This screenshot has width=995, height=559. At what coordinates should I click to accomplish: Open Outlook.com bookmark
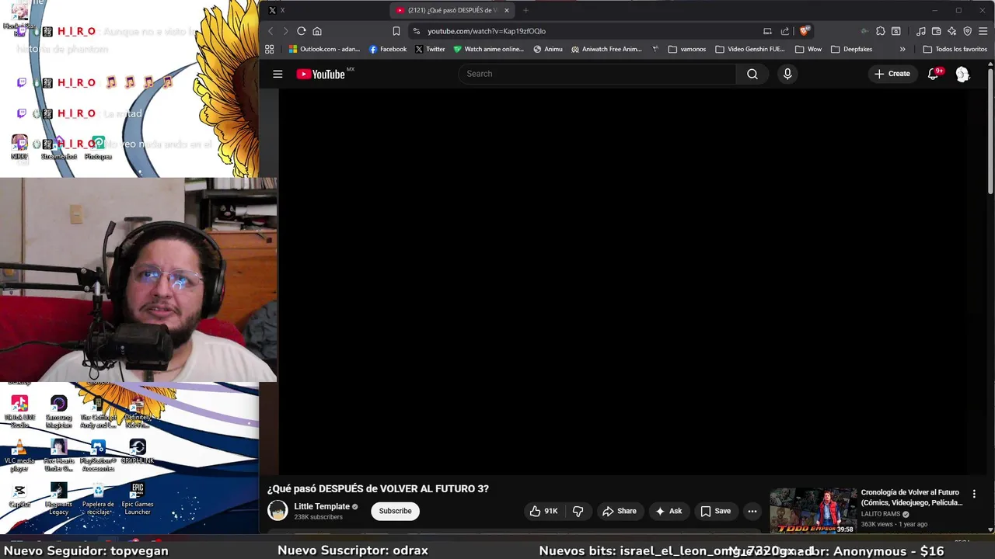pos(324,49)
